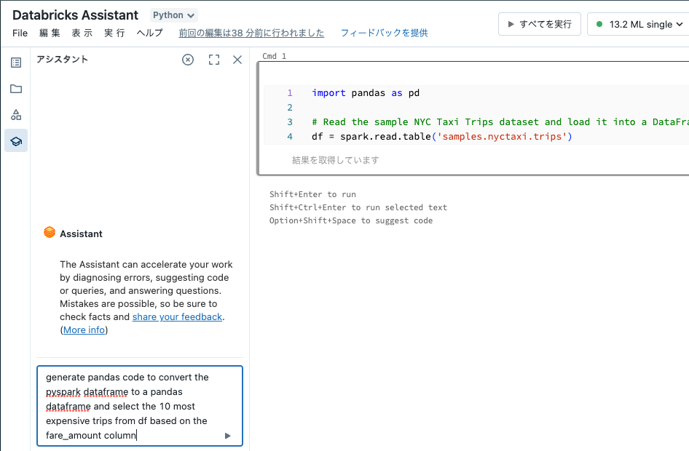Image resolution: width=689 pixels, height=451 pixels.
Task: Open the Python language dropdown
Action: [173, 15]
